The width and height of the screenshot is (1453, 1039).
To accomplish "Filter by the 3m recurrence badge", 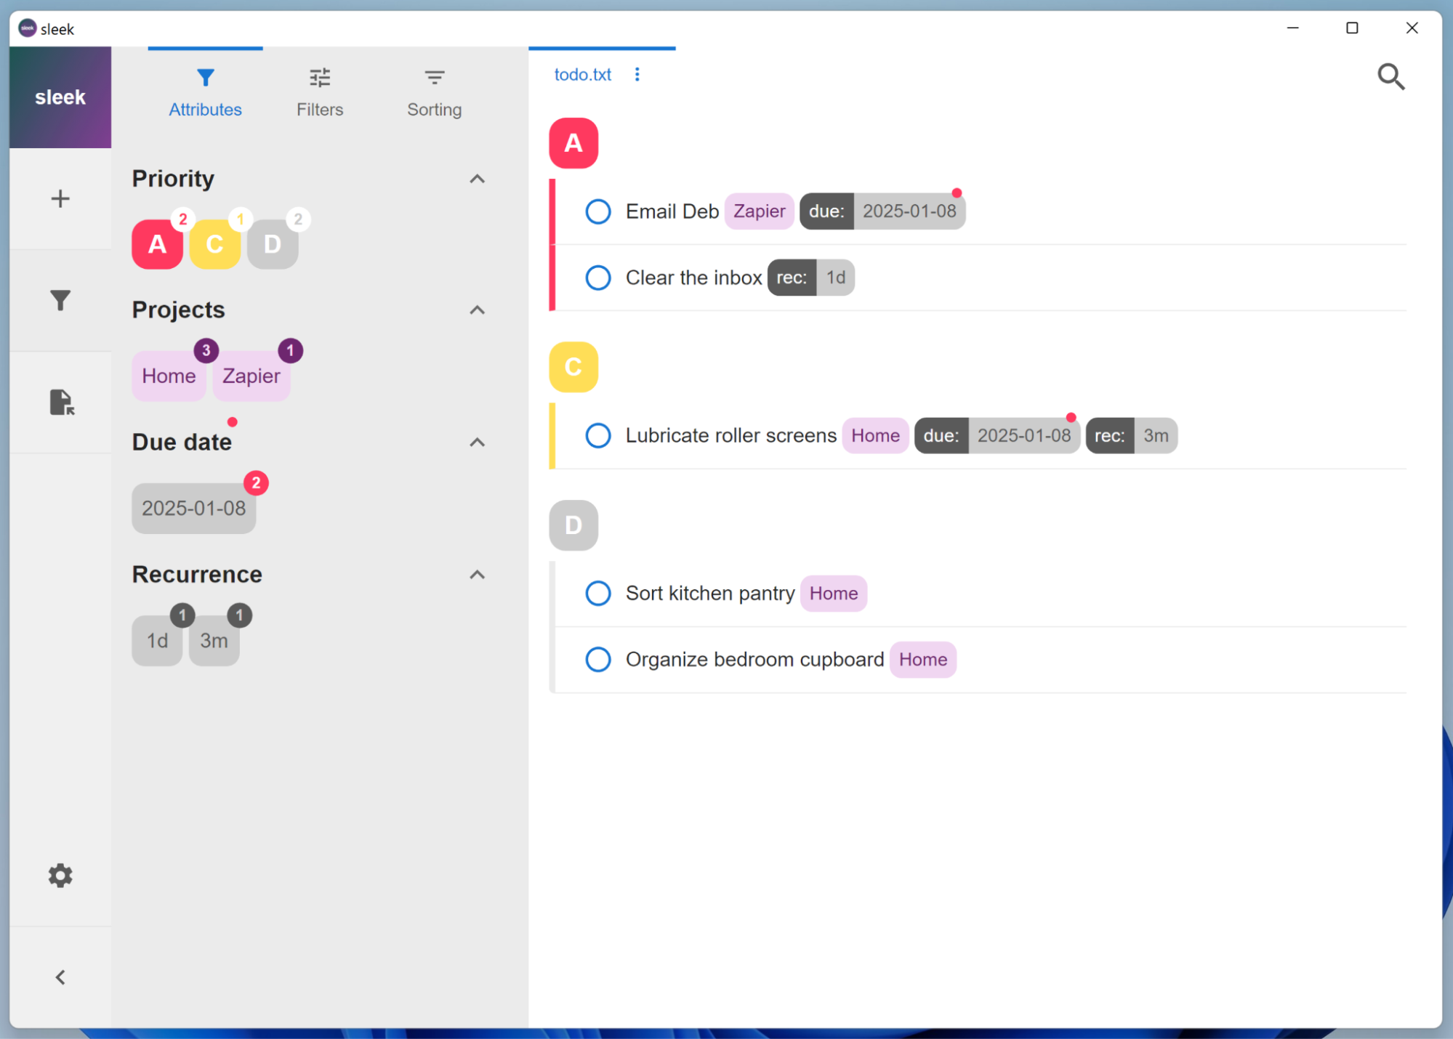I will [214, 641].
